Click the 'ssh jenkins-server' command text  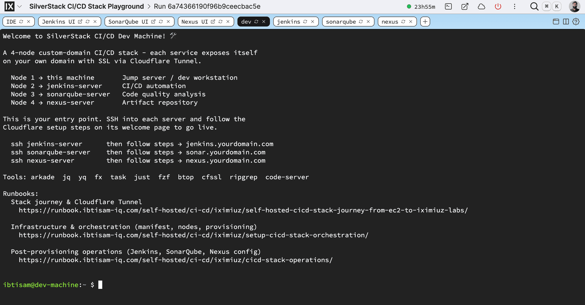click(x=47, y=144)
